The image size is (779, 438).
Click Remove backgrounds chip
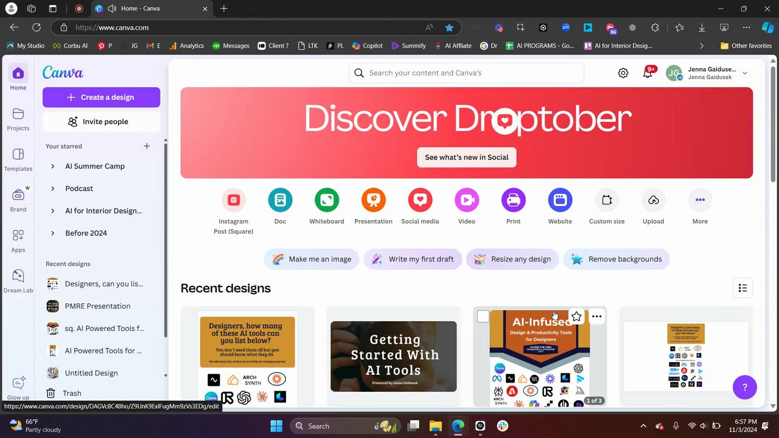pos(617,259)
